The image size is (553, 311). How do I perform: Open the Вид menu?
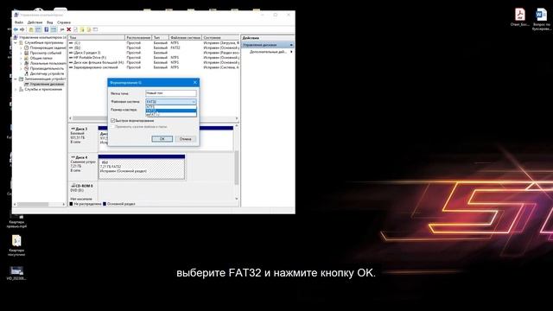[x=50, y=22]
